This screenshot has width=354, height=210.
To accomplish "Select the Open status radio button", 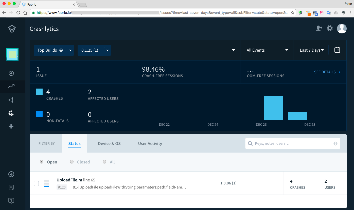I will pyautogui.click(x=42, y=162).
